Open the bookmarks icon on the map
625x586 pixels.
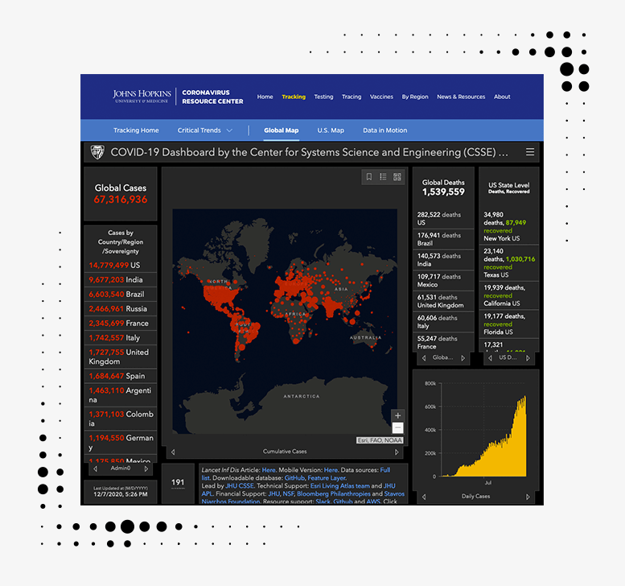coord(369,177)
